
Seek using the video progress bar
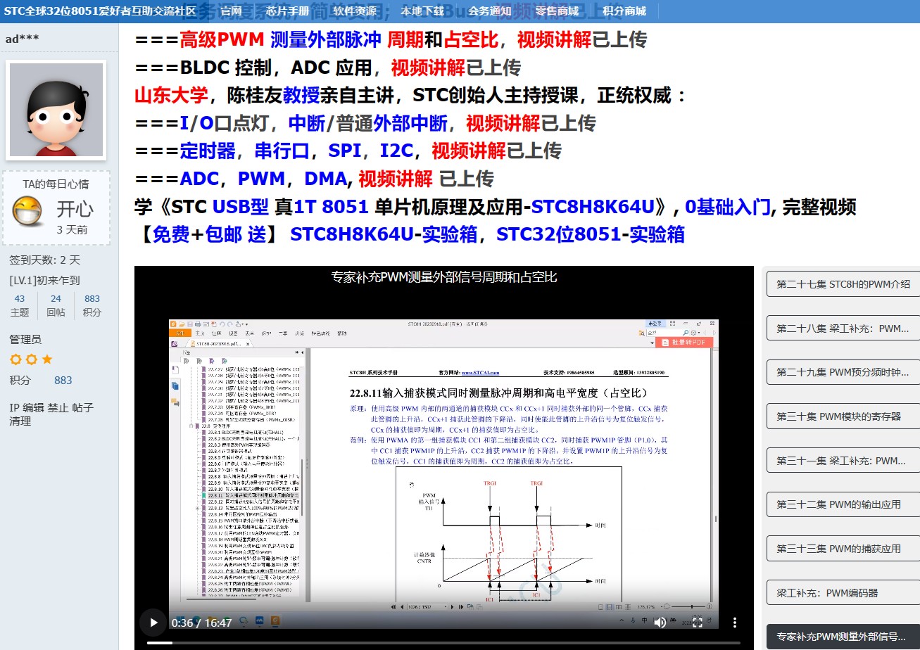pos(443,642)
